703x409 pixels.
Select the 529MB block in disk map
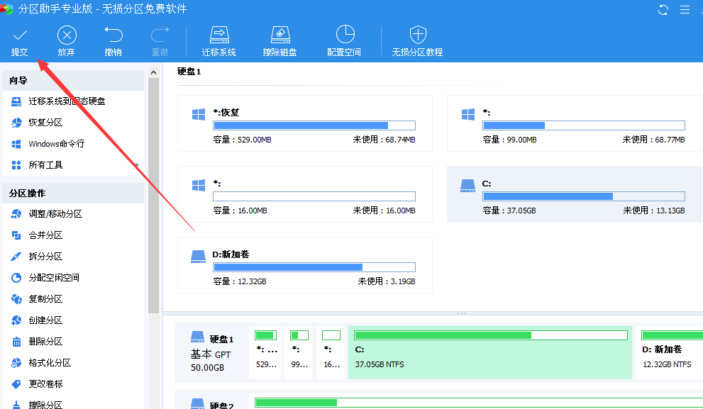pyautogui.click(x=265, y=352)
